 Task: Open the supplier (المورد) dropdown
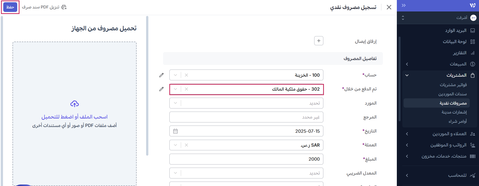click(175, 103)
